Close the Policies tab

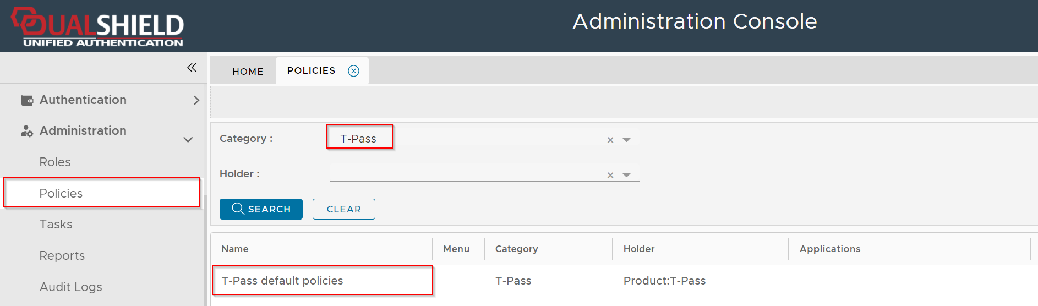tap(354, 71)
